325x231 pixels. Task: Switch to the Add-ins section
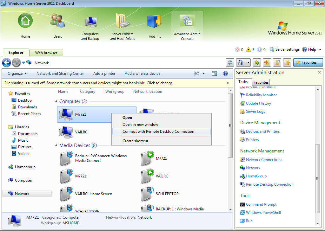(155, 26)
